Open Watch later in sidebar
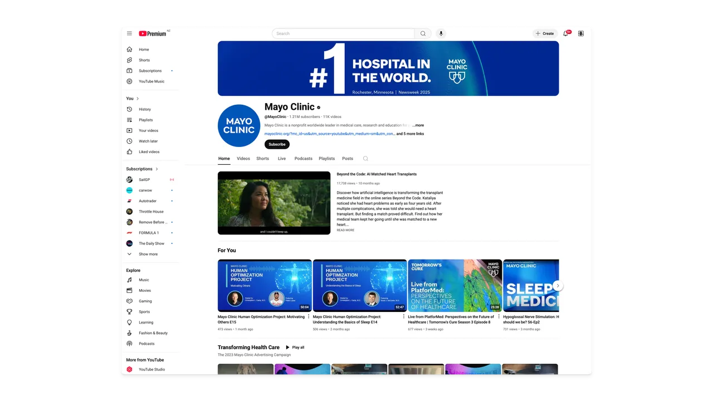The width and height of the screenshot is (713, 401). pyautogui.click(x=148, y=141)
